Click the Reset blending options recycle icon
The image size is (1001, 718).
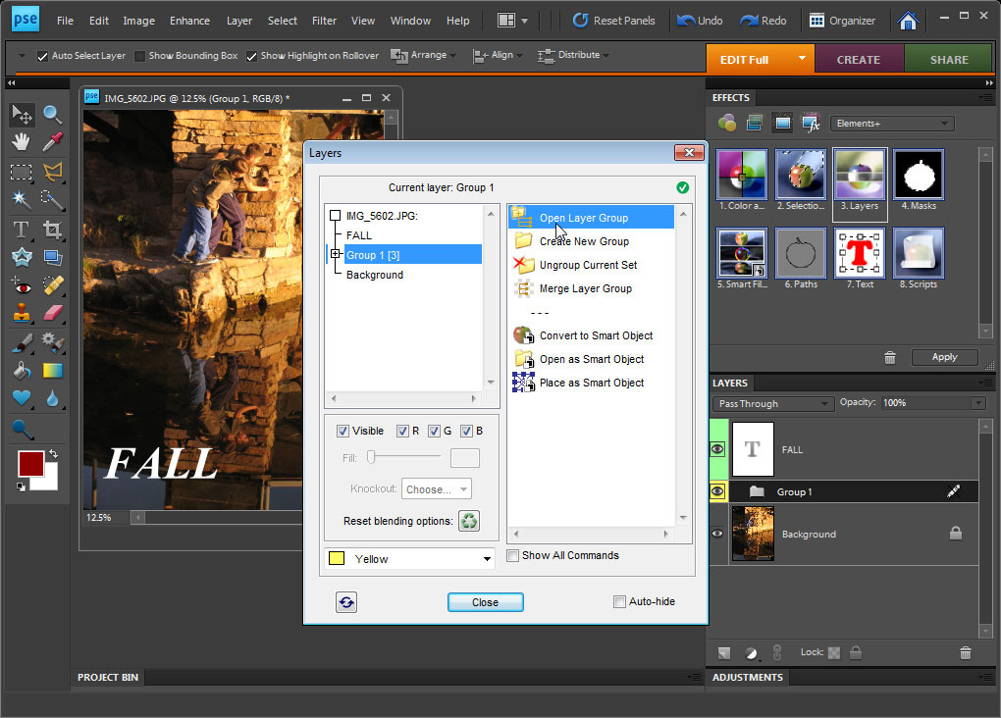click(469, 521)
